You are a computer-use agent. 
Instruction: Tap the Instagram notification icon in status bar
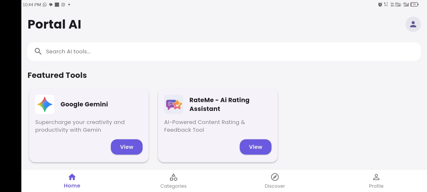(63, 5)
